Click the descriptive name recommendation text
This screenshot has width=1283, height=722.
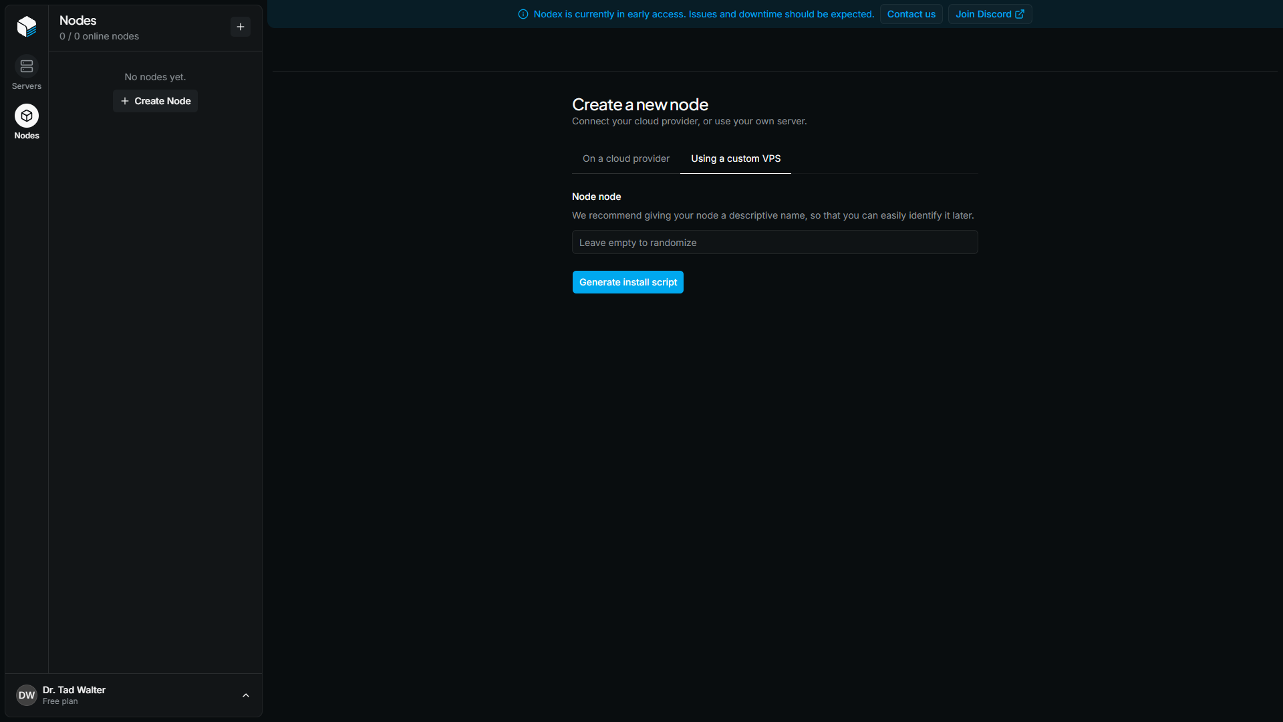tap(773, 215)
